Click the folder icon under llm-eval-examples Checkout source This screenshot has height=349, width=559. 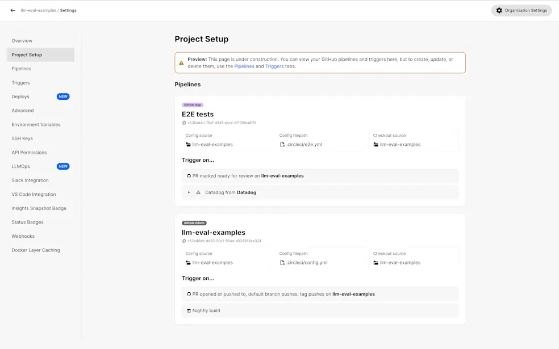(376, 262)
